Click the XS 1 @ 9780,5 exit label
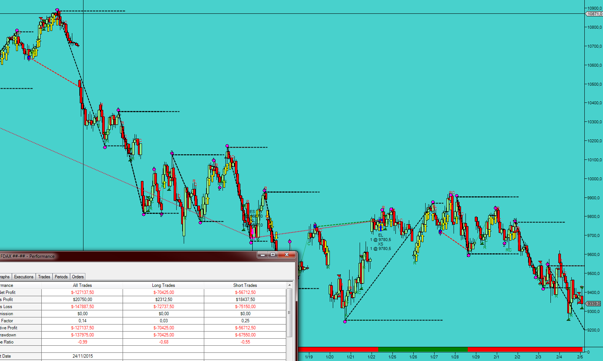This screenshot has height=361, width=603. click(x=381, y=247)
